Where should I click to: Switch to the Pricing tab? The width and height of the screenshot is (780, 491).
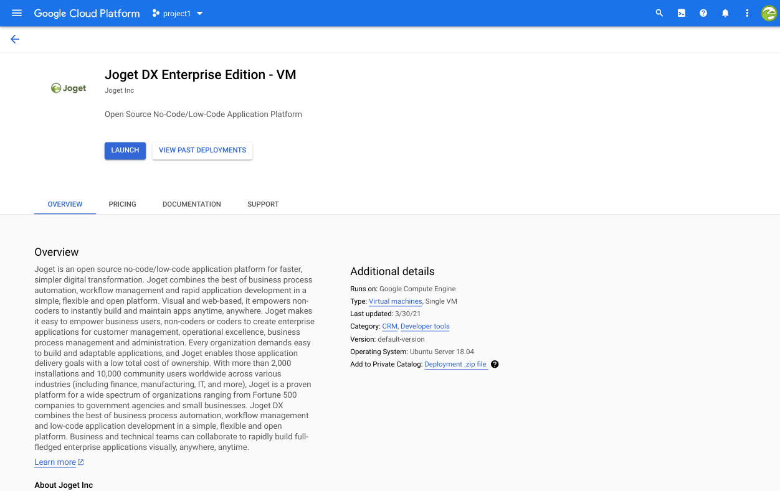tap(122, 204)
